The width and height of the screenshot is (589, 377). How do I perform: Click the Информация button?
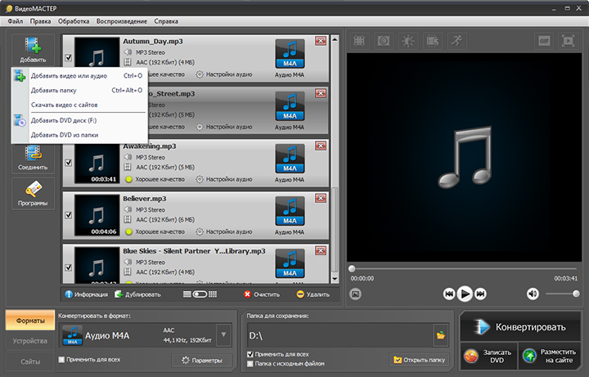click(x=87, y=294)
